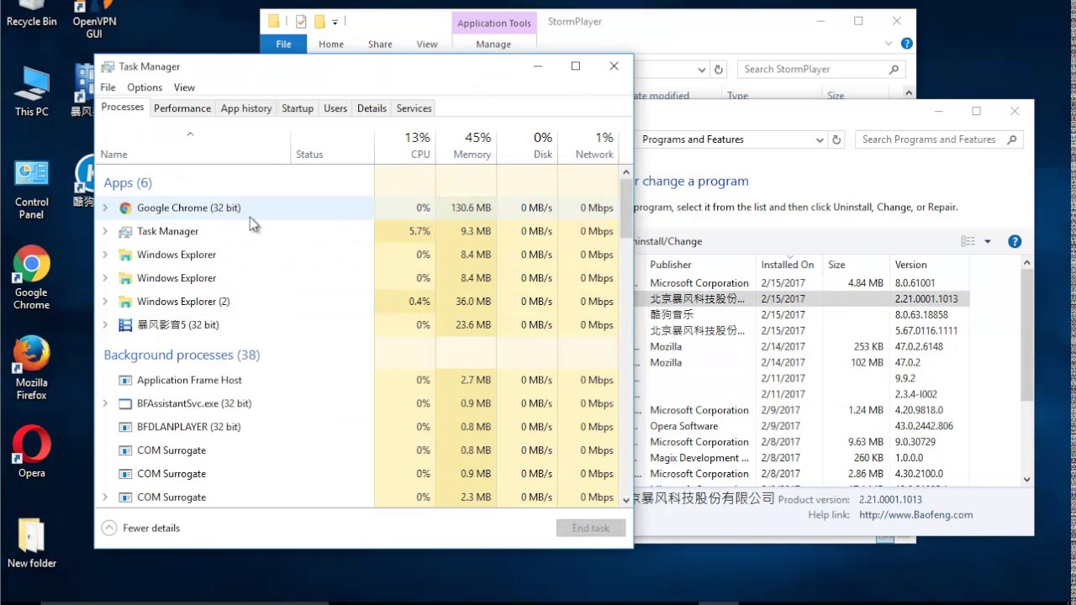Open the Baofeng help link
Viewport: 1076px width, 605px height.
tap(916, 514)
